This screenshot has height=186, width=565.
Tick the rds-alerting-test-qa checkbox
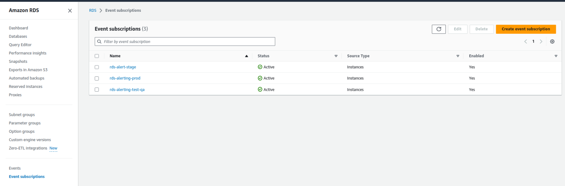[97, 89]
